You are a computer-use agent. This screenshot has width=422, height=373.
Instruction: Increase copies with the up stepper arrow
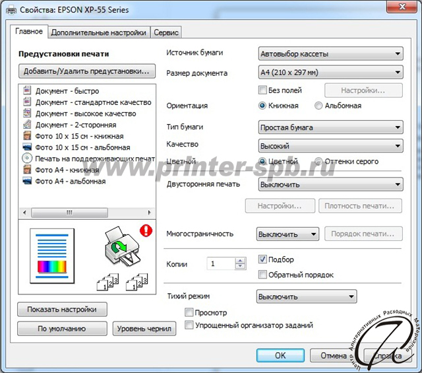[x=240, y=260]
